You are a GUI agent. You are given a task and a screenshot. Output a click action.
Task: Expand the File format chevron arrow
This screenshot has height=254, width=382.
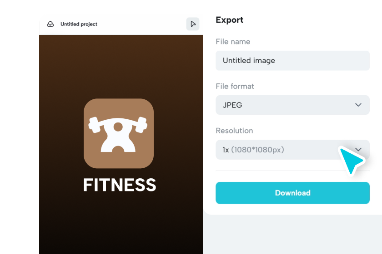(358, 105)
